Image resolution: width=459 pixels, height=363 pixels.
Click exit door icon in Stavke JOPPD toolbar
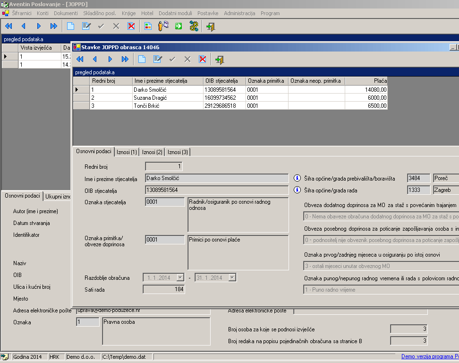pos(219,59)
